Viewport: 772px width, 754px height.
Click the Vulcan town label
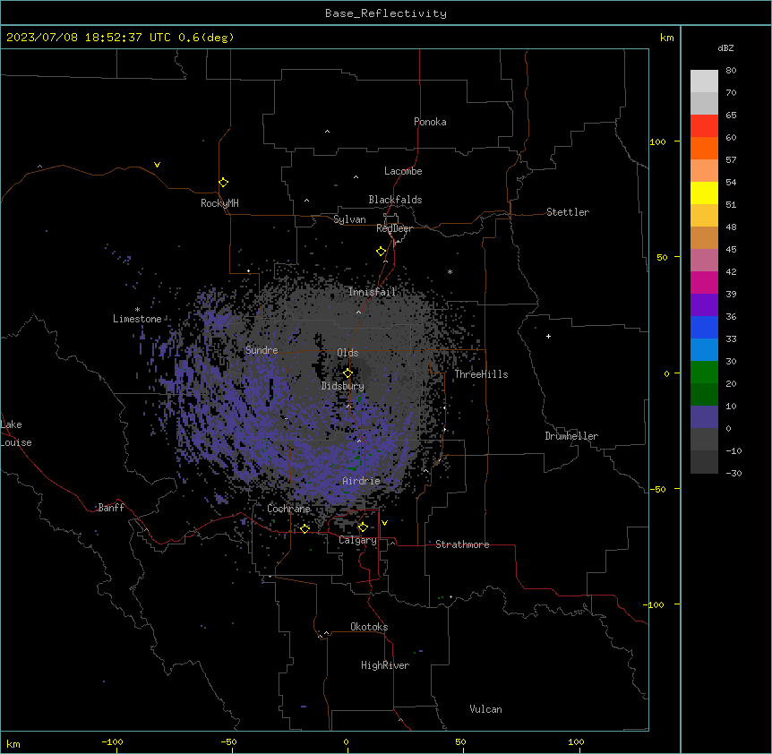point(486,709)
